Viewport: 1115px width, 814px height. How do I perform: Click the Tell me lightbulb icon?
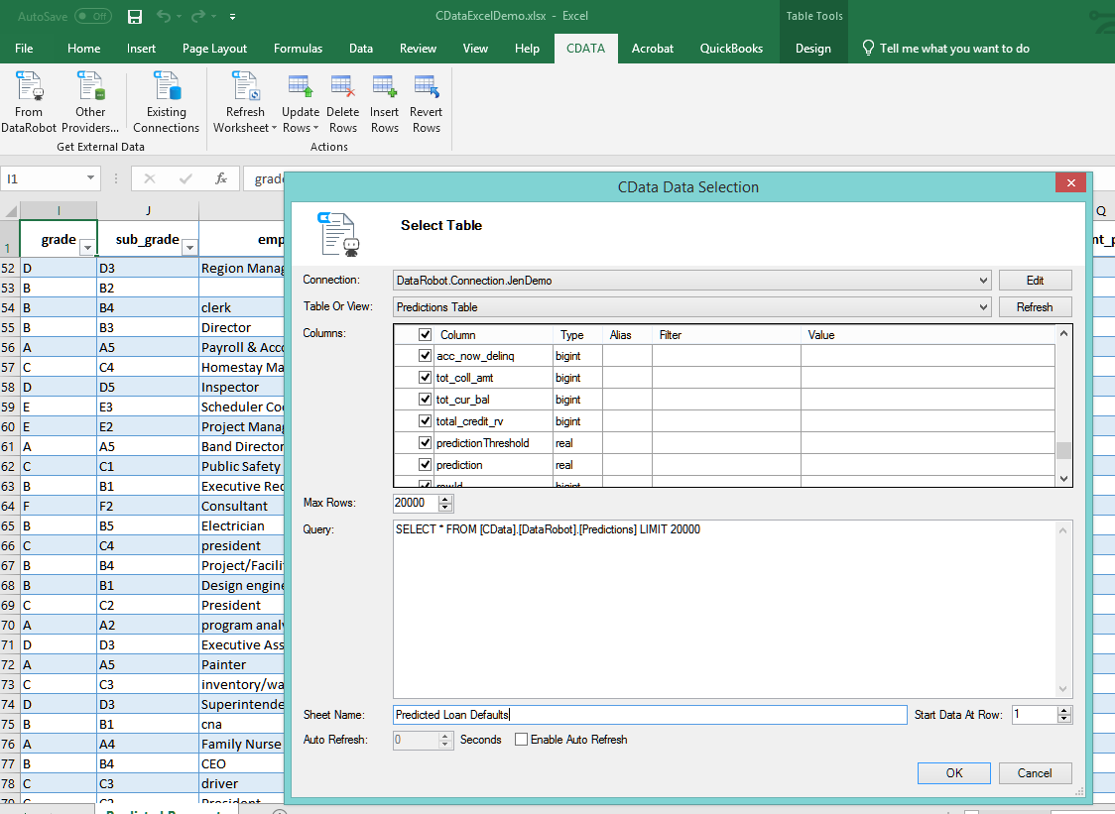click(868, 48)
